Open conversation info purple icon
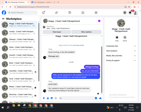The image size is (141, 112). point(99,21)
